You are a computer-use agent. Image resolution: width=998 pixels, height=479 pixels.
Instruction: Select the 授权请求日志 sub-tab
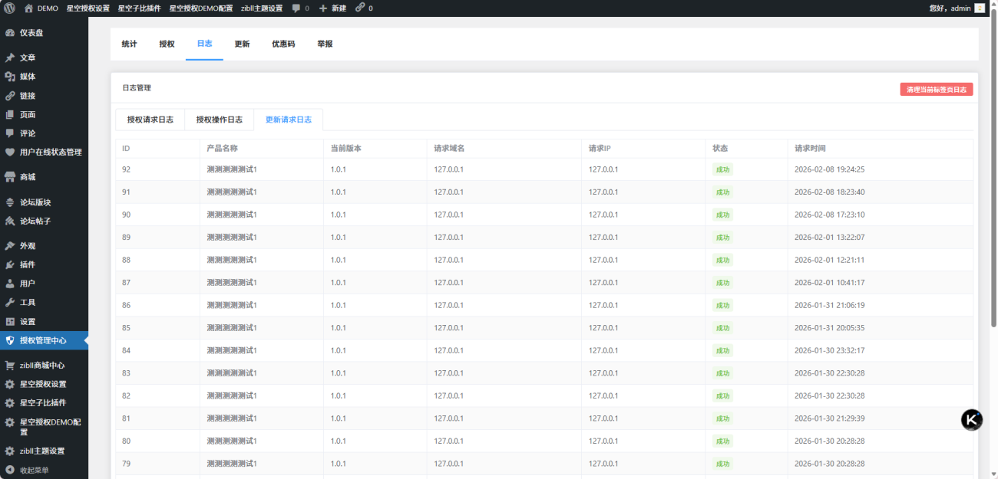(x=150, y=120)
